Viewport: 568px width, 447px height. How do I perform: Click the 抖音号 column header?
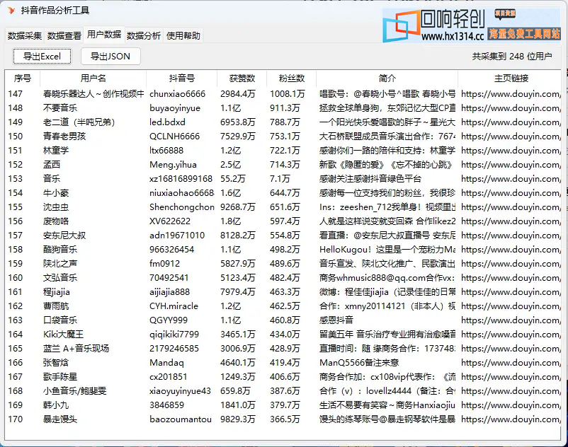182,78
